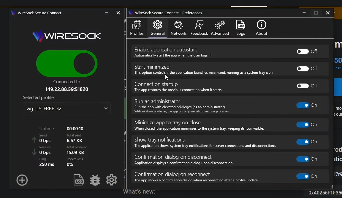This screenshot has width=342, height=198.
Task: Open the log file icon
Action: coord(79,180)
